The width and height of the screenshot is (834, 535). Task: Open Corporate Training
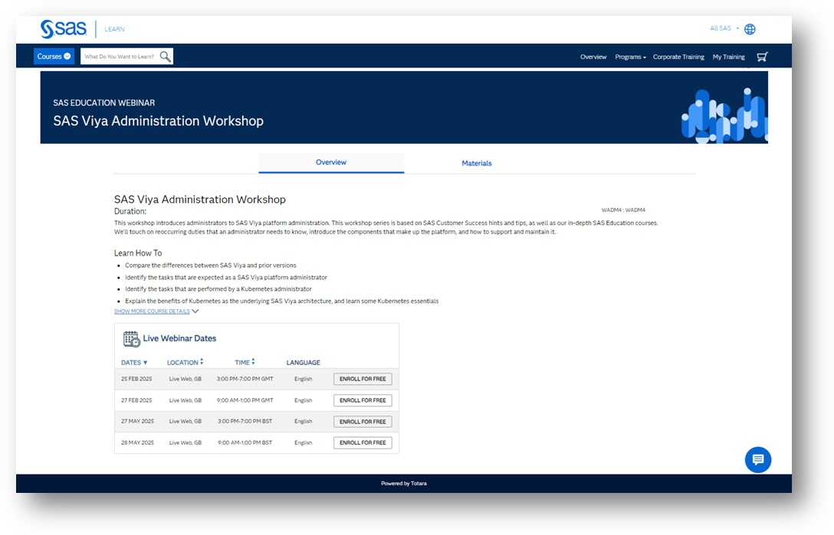click(x=678, y=56)
